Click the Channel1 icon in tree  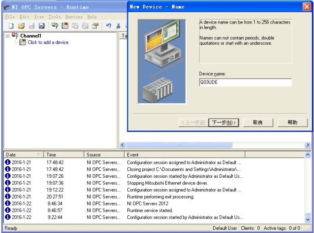pyautogui.click(x=15, y=36)
